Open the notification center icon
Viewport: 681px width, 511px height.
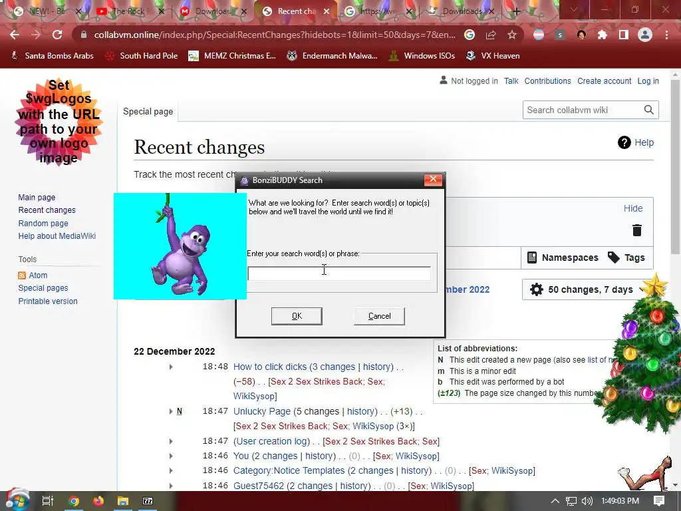(x=659, y=501)
